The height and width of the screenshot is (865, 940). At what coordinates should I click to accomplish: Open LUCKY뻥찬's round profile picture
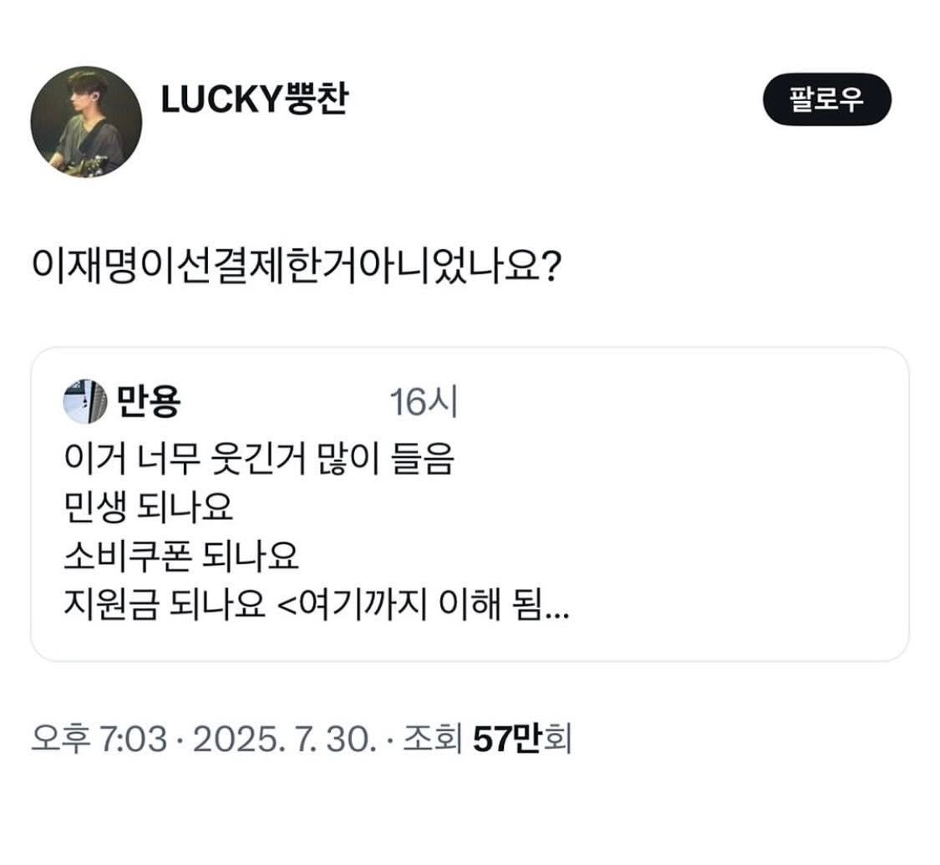(x=86, y=122)
